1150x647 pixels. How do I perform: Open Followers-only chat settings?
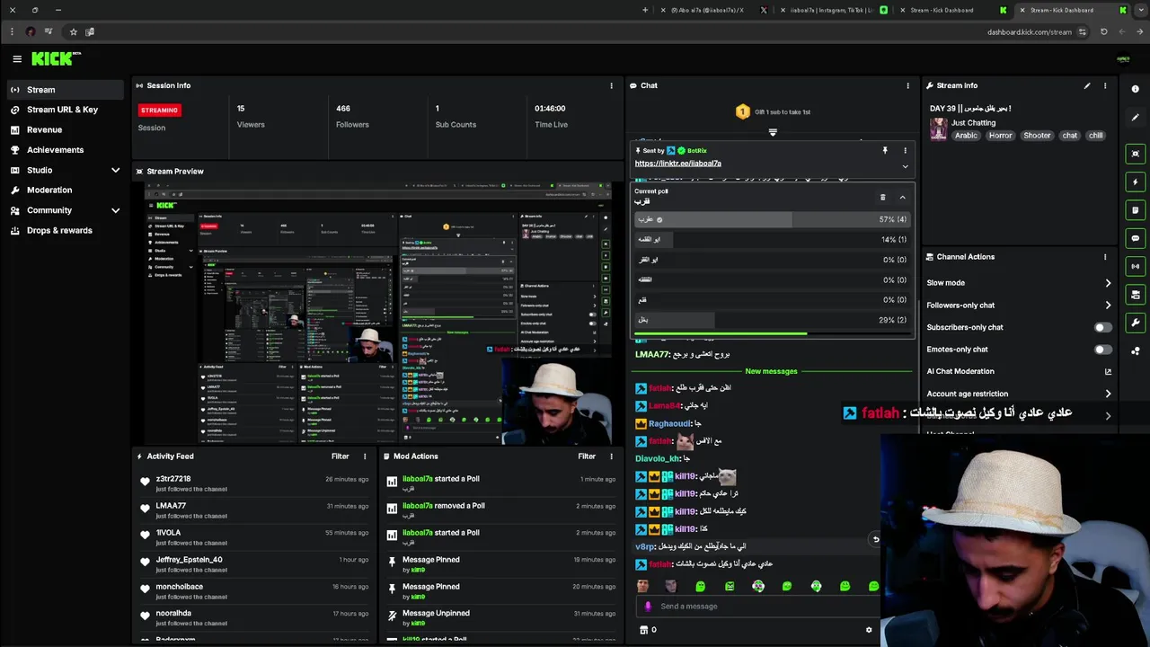1019,306
